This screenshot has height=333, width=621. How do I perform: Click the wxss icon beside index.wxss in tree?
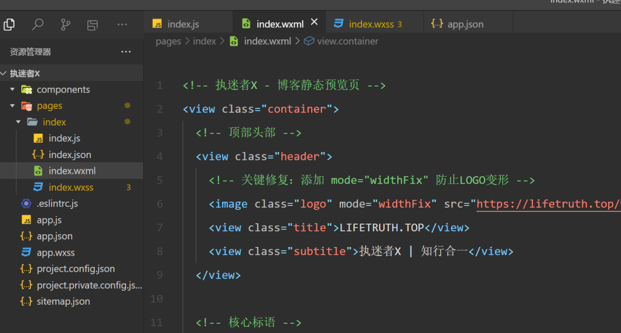(38, 186)
